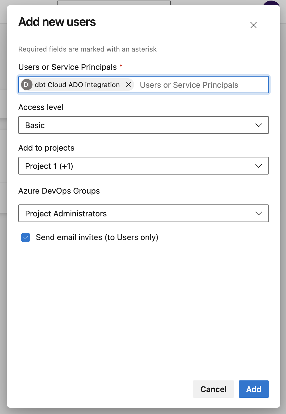
Task: Click the Project Administrators dropdown arrow
Action: click(258, 213)
